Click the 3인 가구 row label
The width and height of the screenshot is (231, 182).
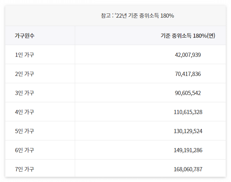coord(24,93)
